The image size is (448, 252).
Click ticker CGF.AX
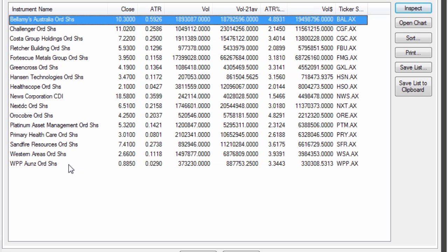346,29
